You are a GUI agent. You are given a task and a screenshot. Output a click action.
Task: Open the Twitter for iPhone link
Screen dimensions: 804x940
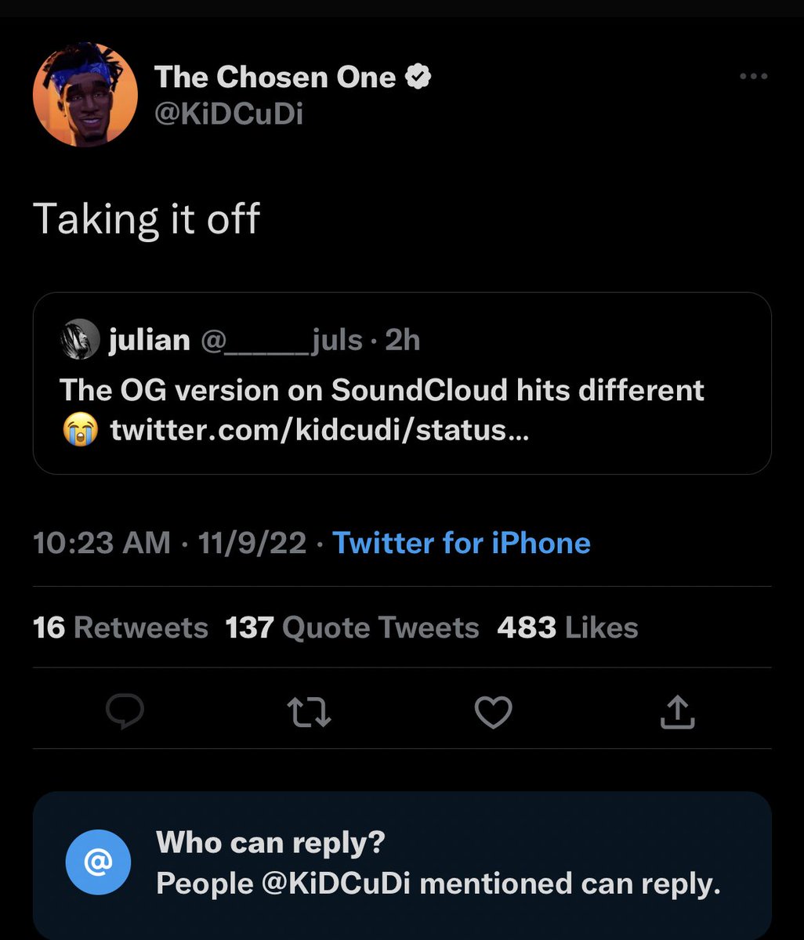[462, 542]
